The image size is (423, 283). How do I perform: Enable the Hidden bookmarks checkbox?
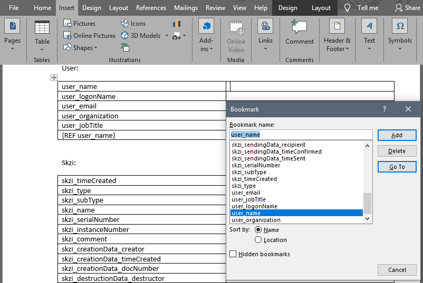pyautogui.click(x=233, y=254)
